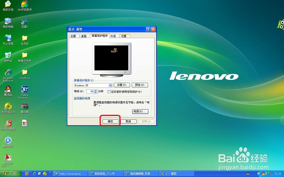Select the 360软件管家 desktop icon
The height and width of the screenshot is (177, 284).
(x=8, y=125)
